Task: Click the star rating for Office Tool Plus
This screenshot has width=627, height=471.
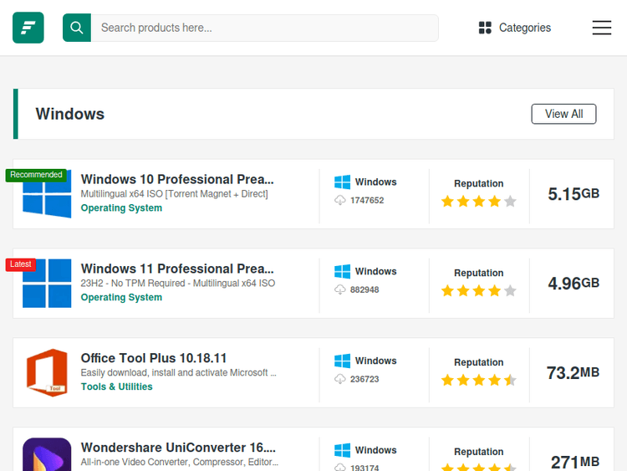Action: [x=478, y=381]
